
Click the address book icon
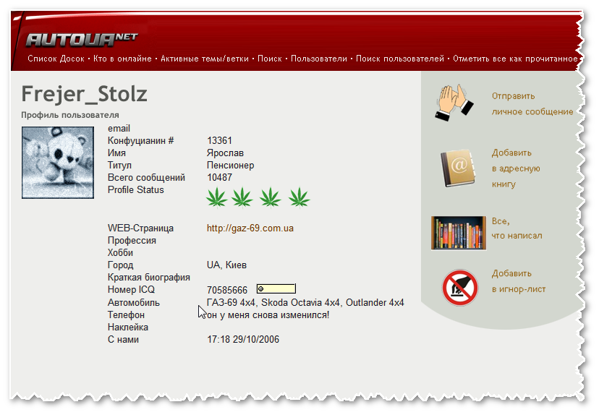coord(457,168)
